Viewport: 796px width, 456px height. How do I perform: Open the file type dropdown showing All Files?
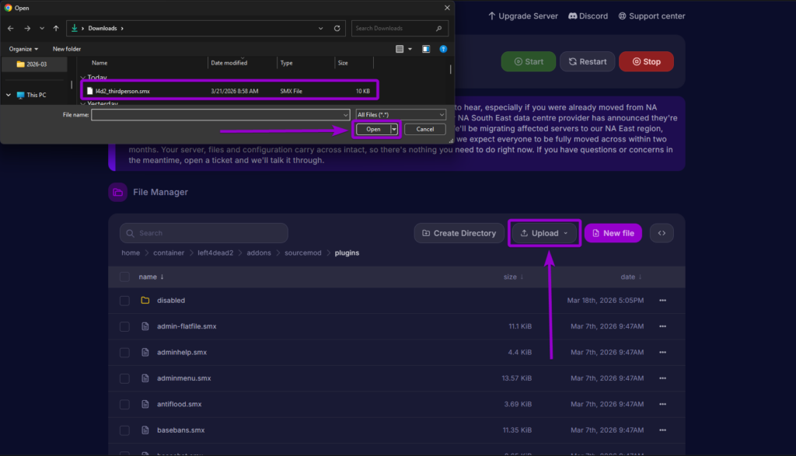[x=401, y=113]
